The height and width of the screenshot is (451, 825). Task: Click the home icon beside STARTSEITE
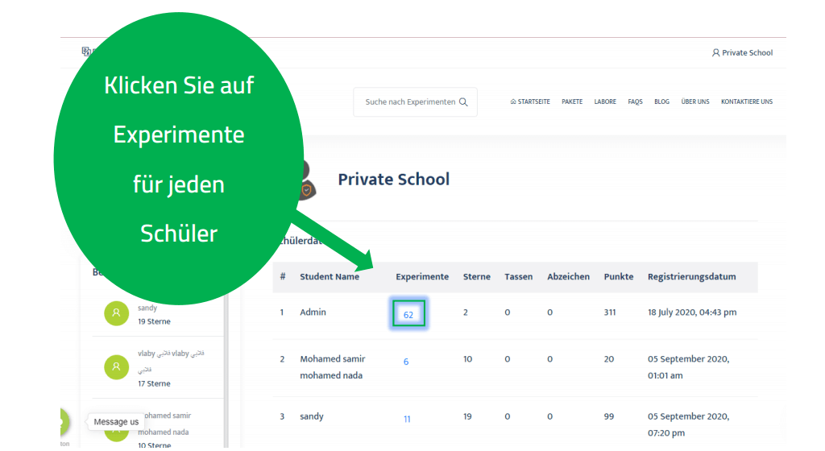[x=513, y=102]
